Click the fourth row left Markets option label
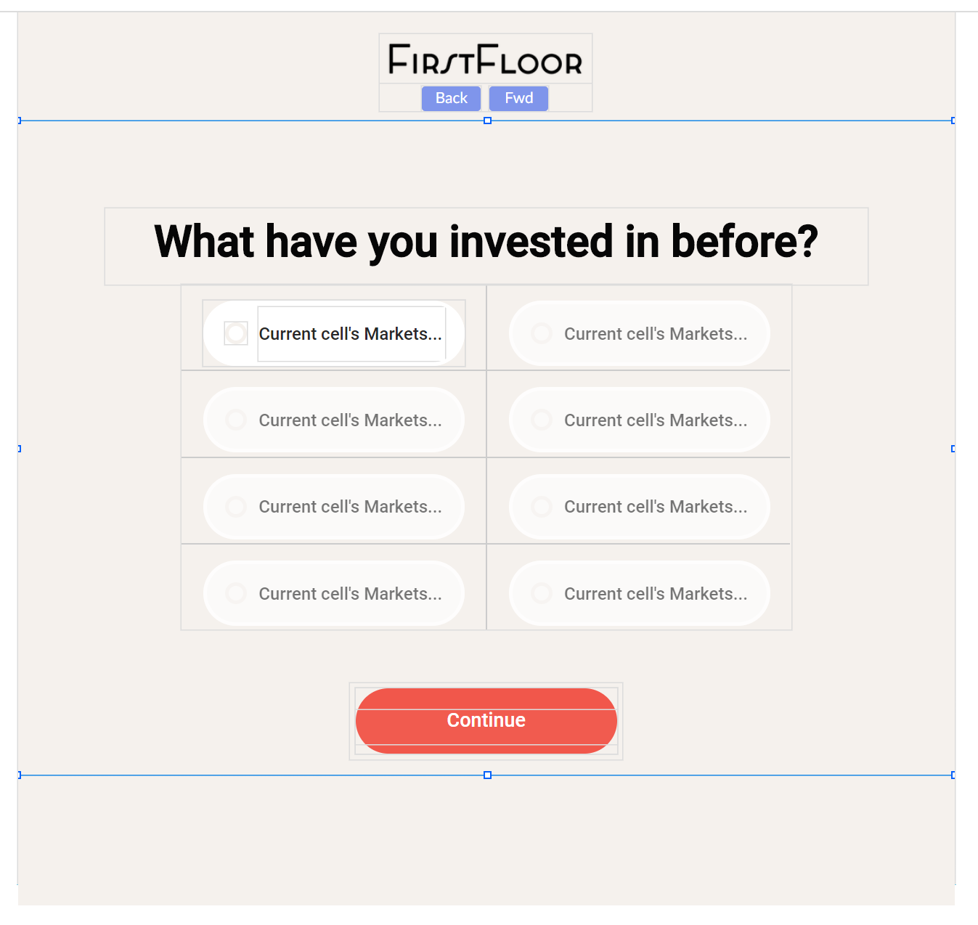Viewport: 978px width, 925px height. pyautogui.click(x=350, y=594)
